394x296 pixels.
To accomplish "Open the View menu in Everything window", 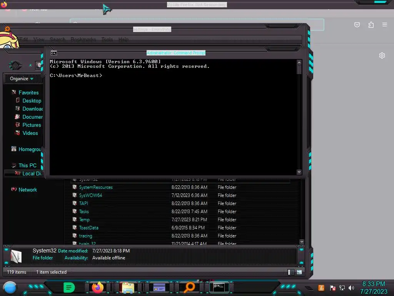I will [x=39, y=39].
